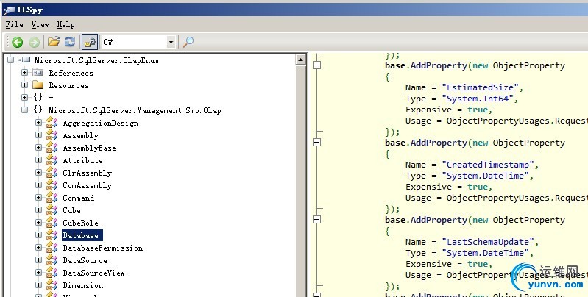Open the View menu
Image resolution: width=588 pixels, height=297 pixels.
[40, 25]
